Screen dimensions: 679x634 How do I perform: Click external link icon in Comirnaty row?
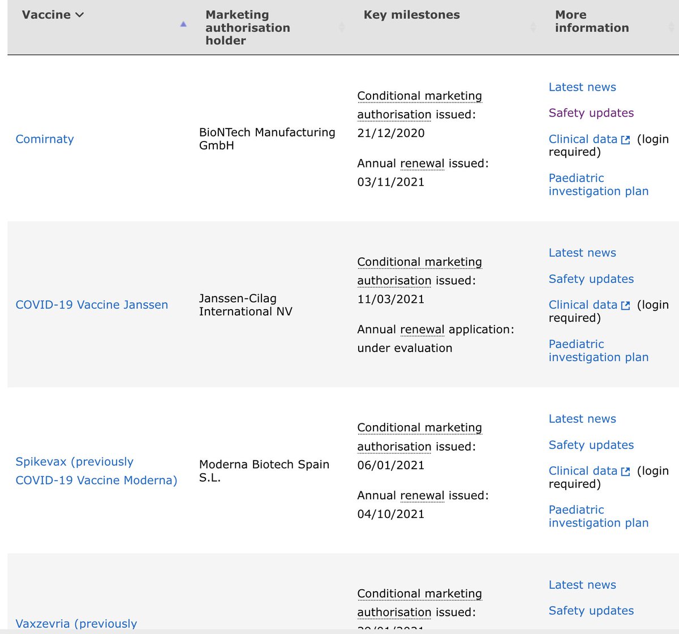click(x=625, y=140)
